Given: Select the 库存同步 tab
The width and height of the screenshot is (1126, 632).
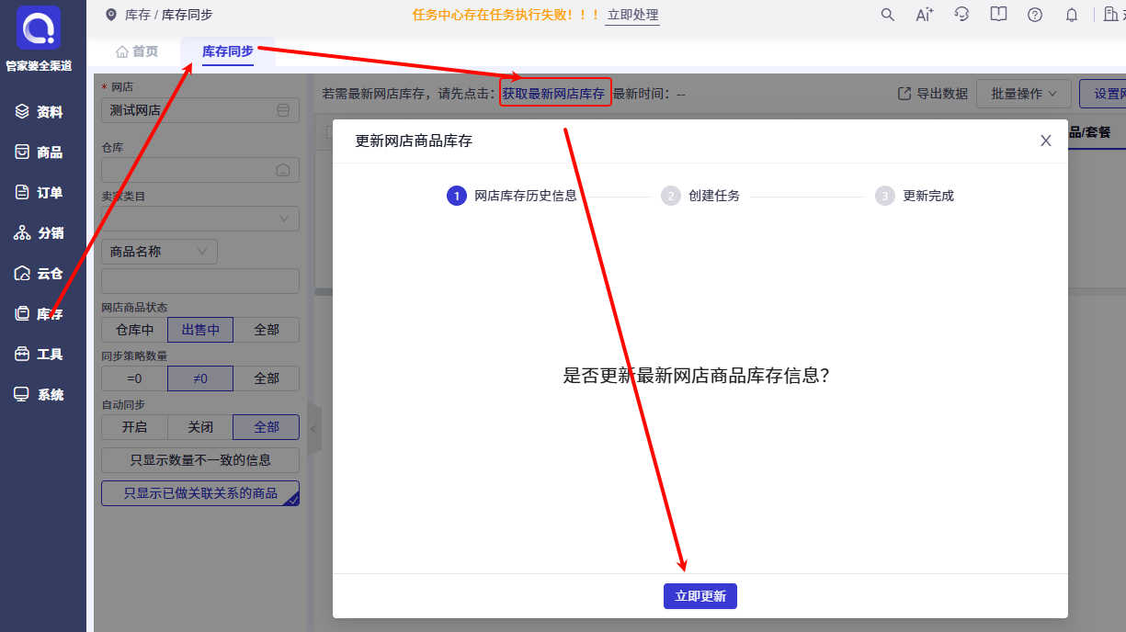Looking at the screenshot, I should point(228,51).
